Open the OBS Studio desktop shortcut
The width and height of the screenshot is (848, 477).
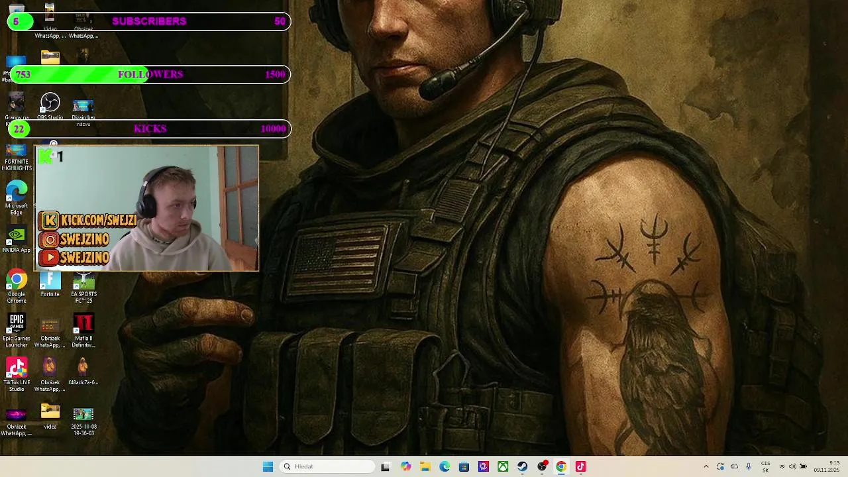[50, 107]
